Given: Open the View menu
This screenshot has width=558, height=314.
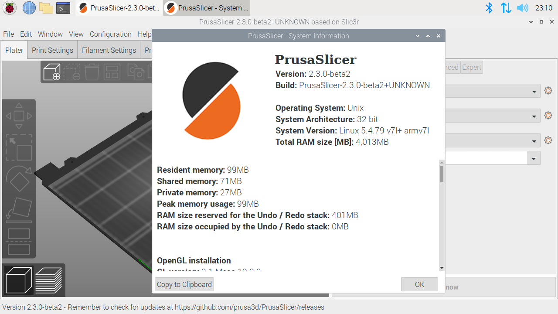Looking at the screenshot, I should click(x=76, y=34).
